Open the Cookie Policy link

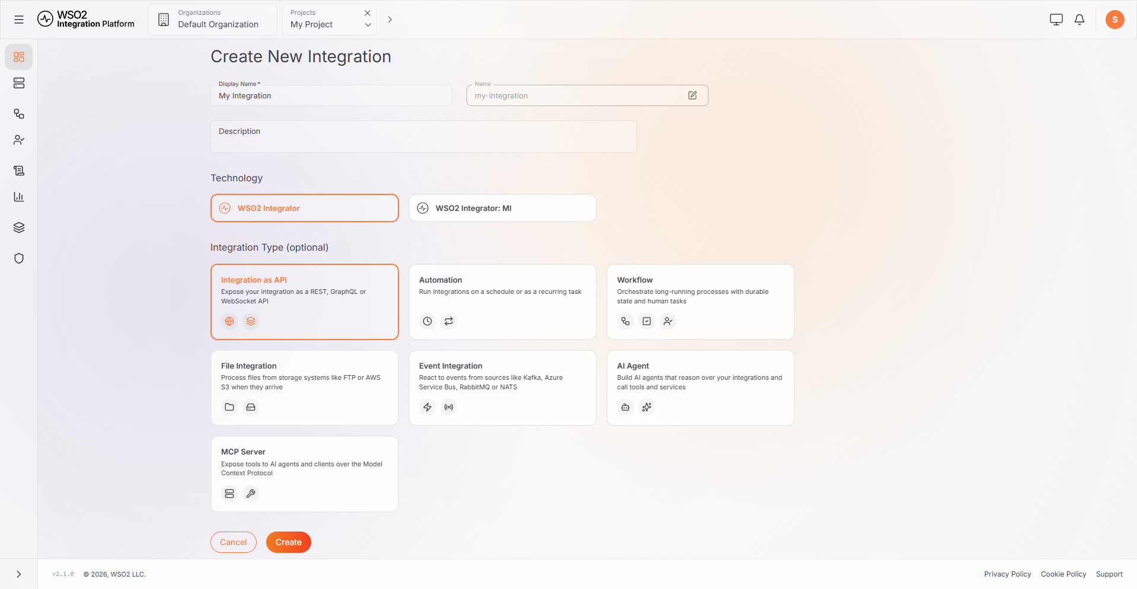[1063, 574]
